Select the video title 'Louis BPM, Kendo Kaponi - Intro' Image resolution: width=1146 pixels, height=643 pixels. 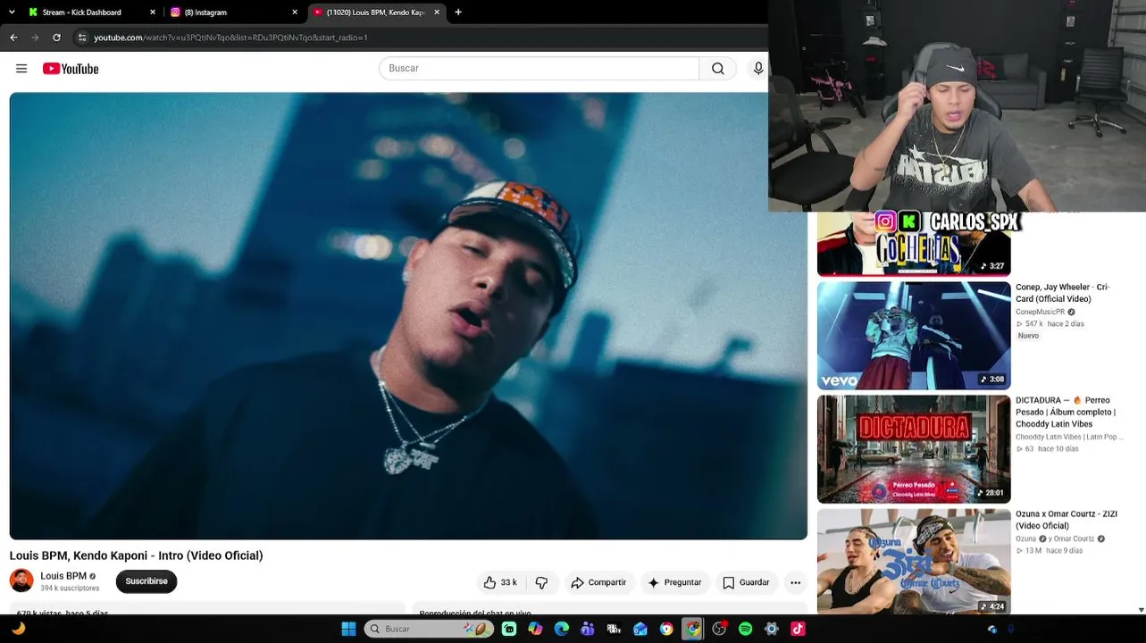click(136, 555)
